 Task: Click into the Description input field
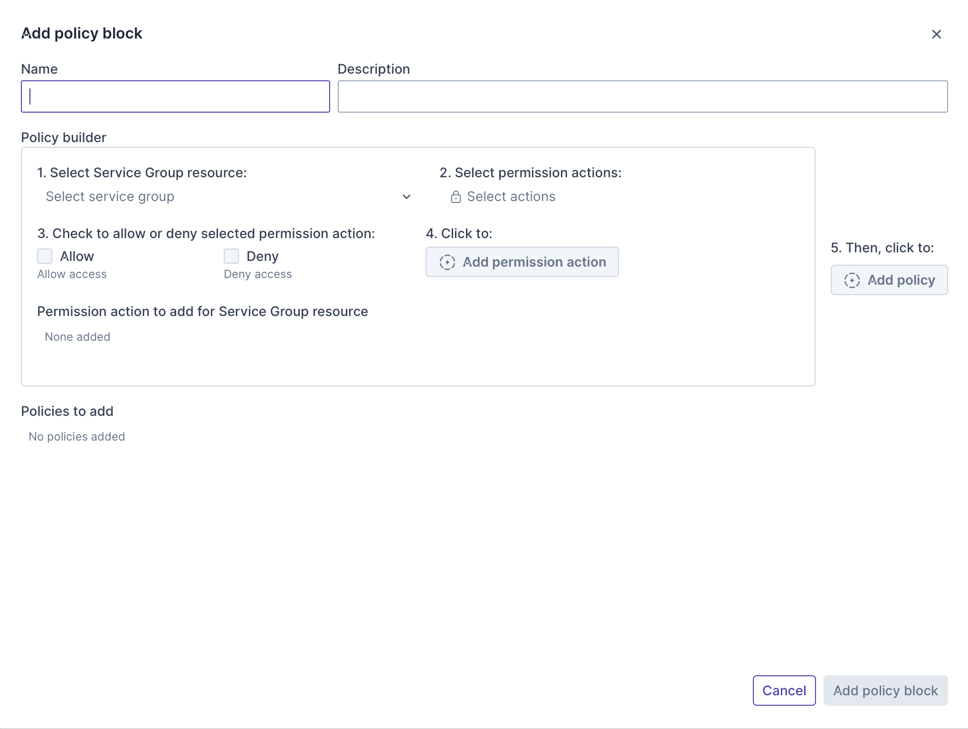coord(642,96)
